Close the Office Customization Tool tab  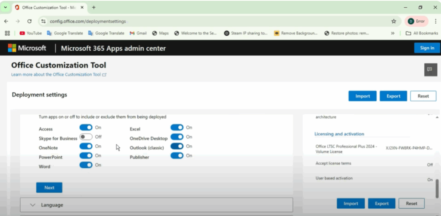click(x=82, y=8)
